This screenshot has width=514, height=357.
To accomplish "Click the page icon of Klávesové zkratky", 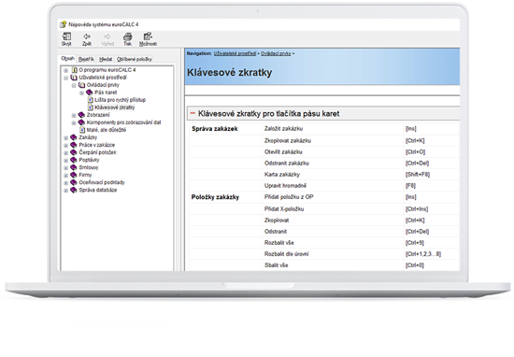I will point(91,107).
